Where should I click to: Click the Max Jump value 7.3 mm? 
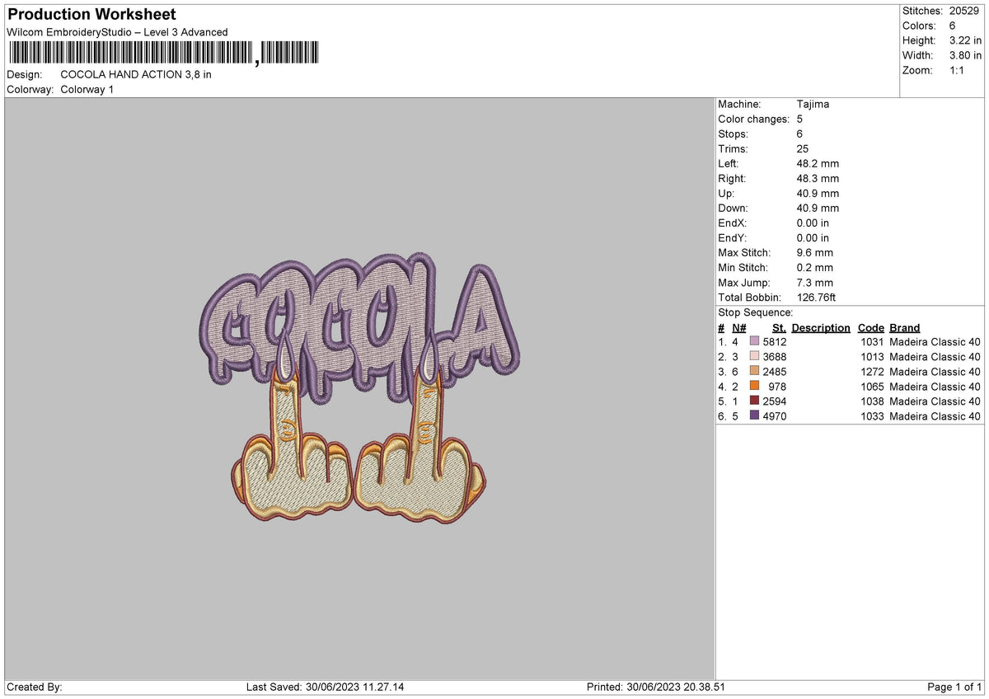click(x=815, y=282)
